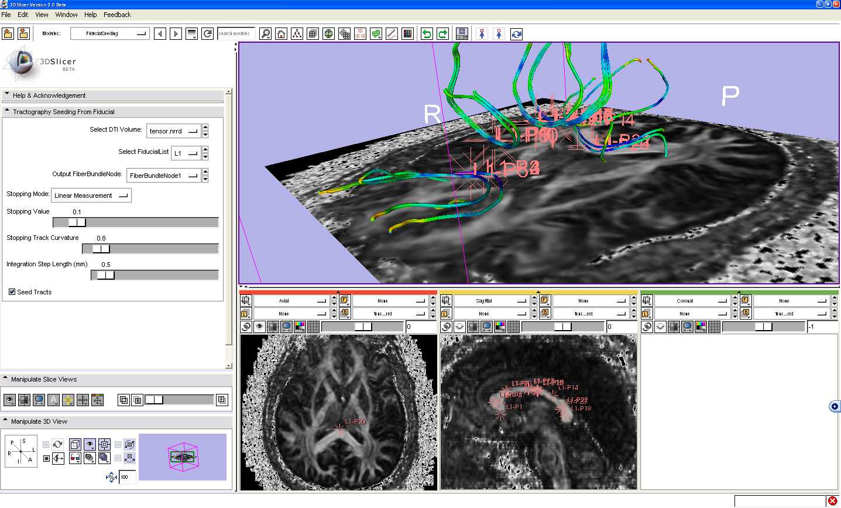Click the color table icon in Sagittal viewer

pyautogui.click(x=500, y=327)
